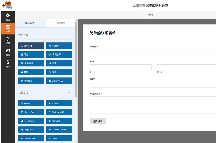The width and height of the screenshot is (216, 143).
Task: Add the 多选按钮 checkbox field
Action: point(31,63)
